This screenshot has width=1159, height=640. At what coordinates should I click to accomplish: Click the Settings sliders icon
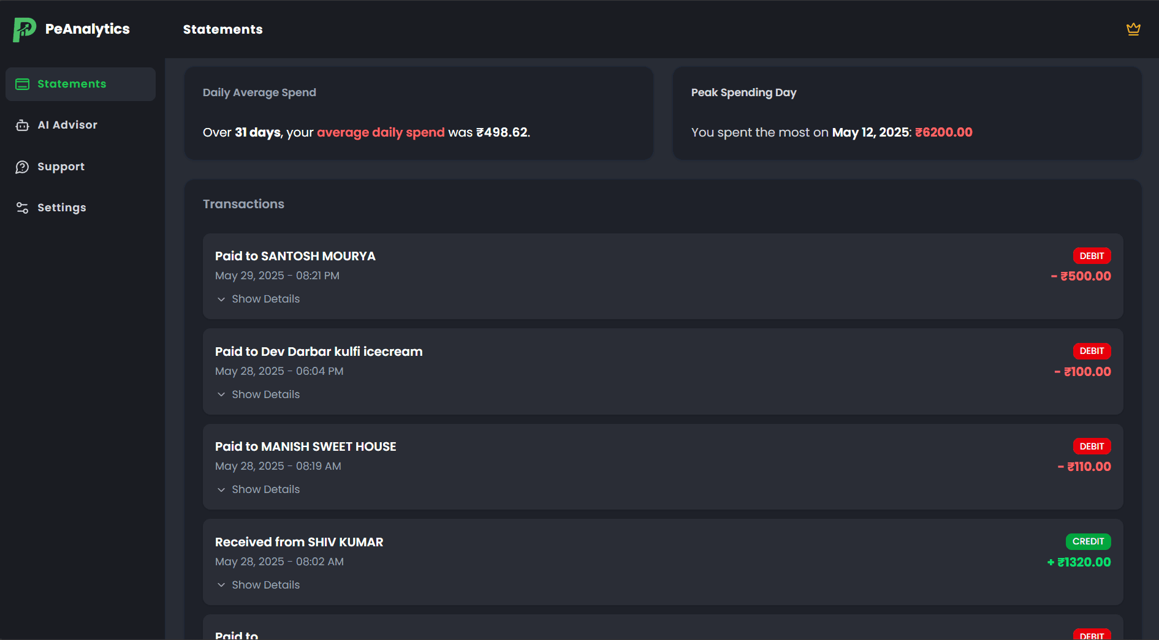point(23,208)
